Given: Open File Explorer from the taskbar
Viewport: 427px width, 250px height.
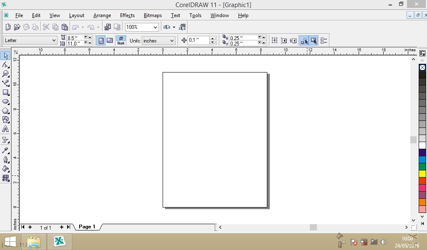Looking at the screenshot, I should coord(34,242).
